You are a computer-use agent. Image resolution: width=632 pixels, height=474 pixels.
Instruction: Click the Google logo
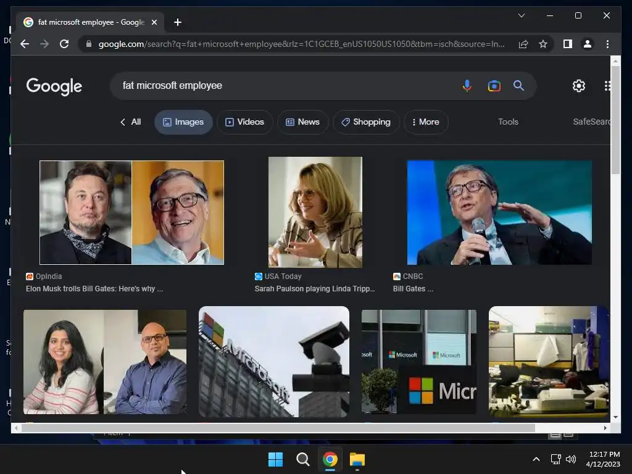(54, 86)
